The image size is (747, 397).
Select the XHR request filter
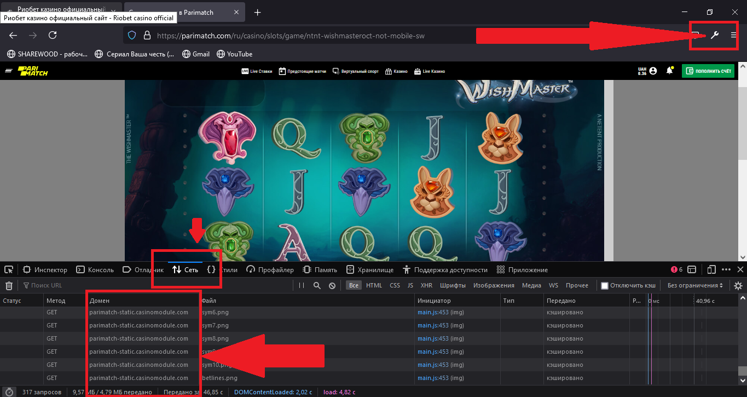click(x=426, y=285)
